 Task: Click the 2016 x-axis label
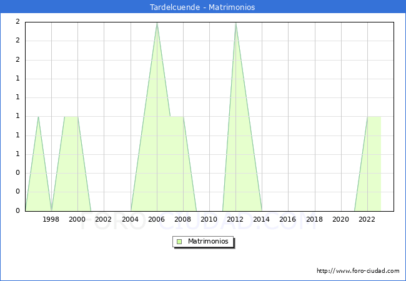[288, 219]
